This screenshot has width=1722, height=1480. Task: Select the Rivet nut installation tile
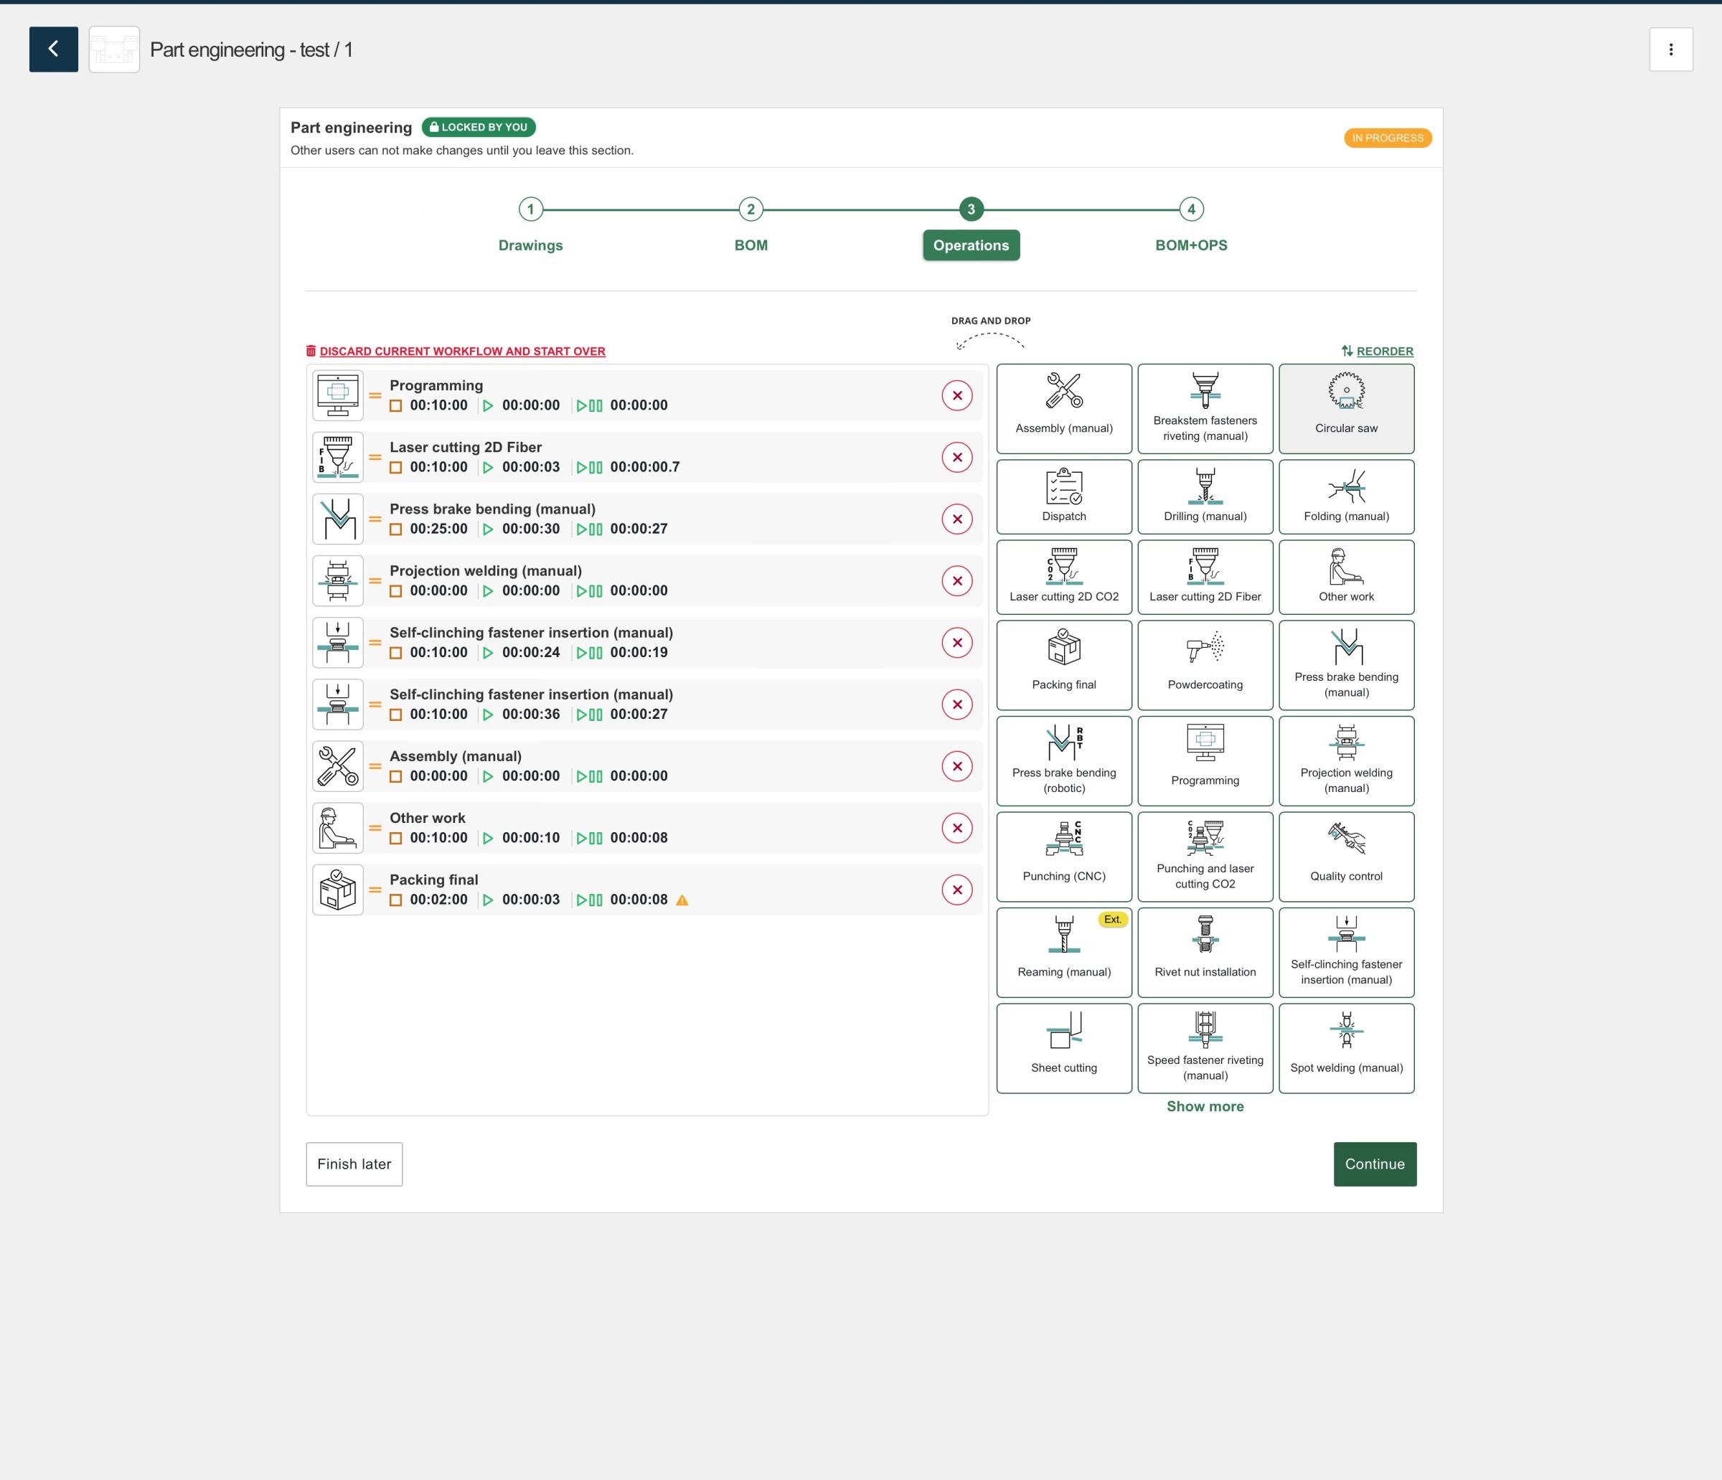(1204, 951)
